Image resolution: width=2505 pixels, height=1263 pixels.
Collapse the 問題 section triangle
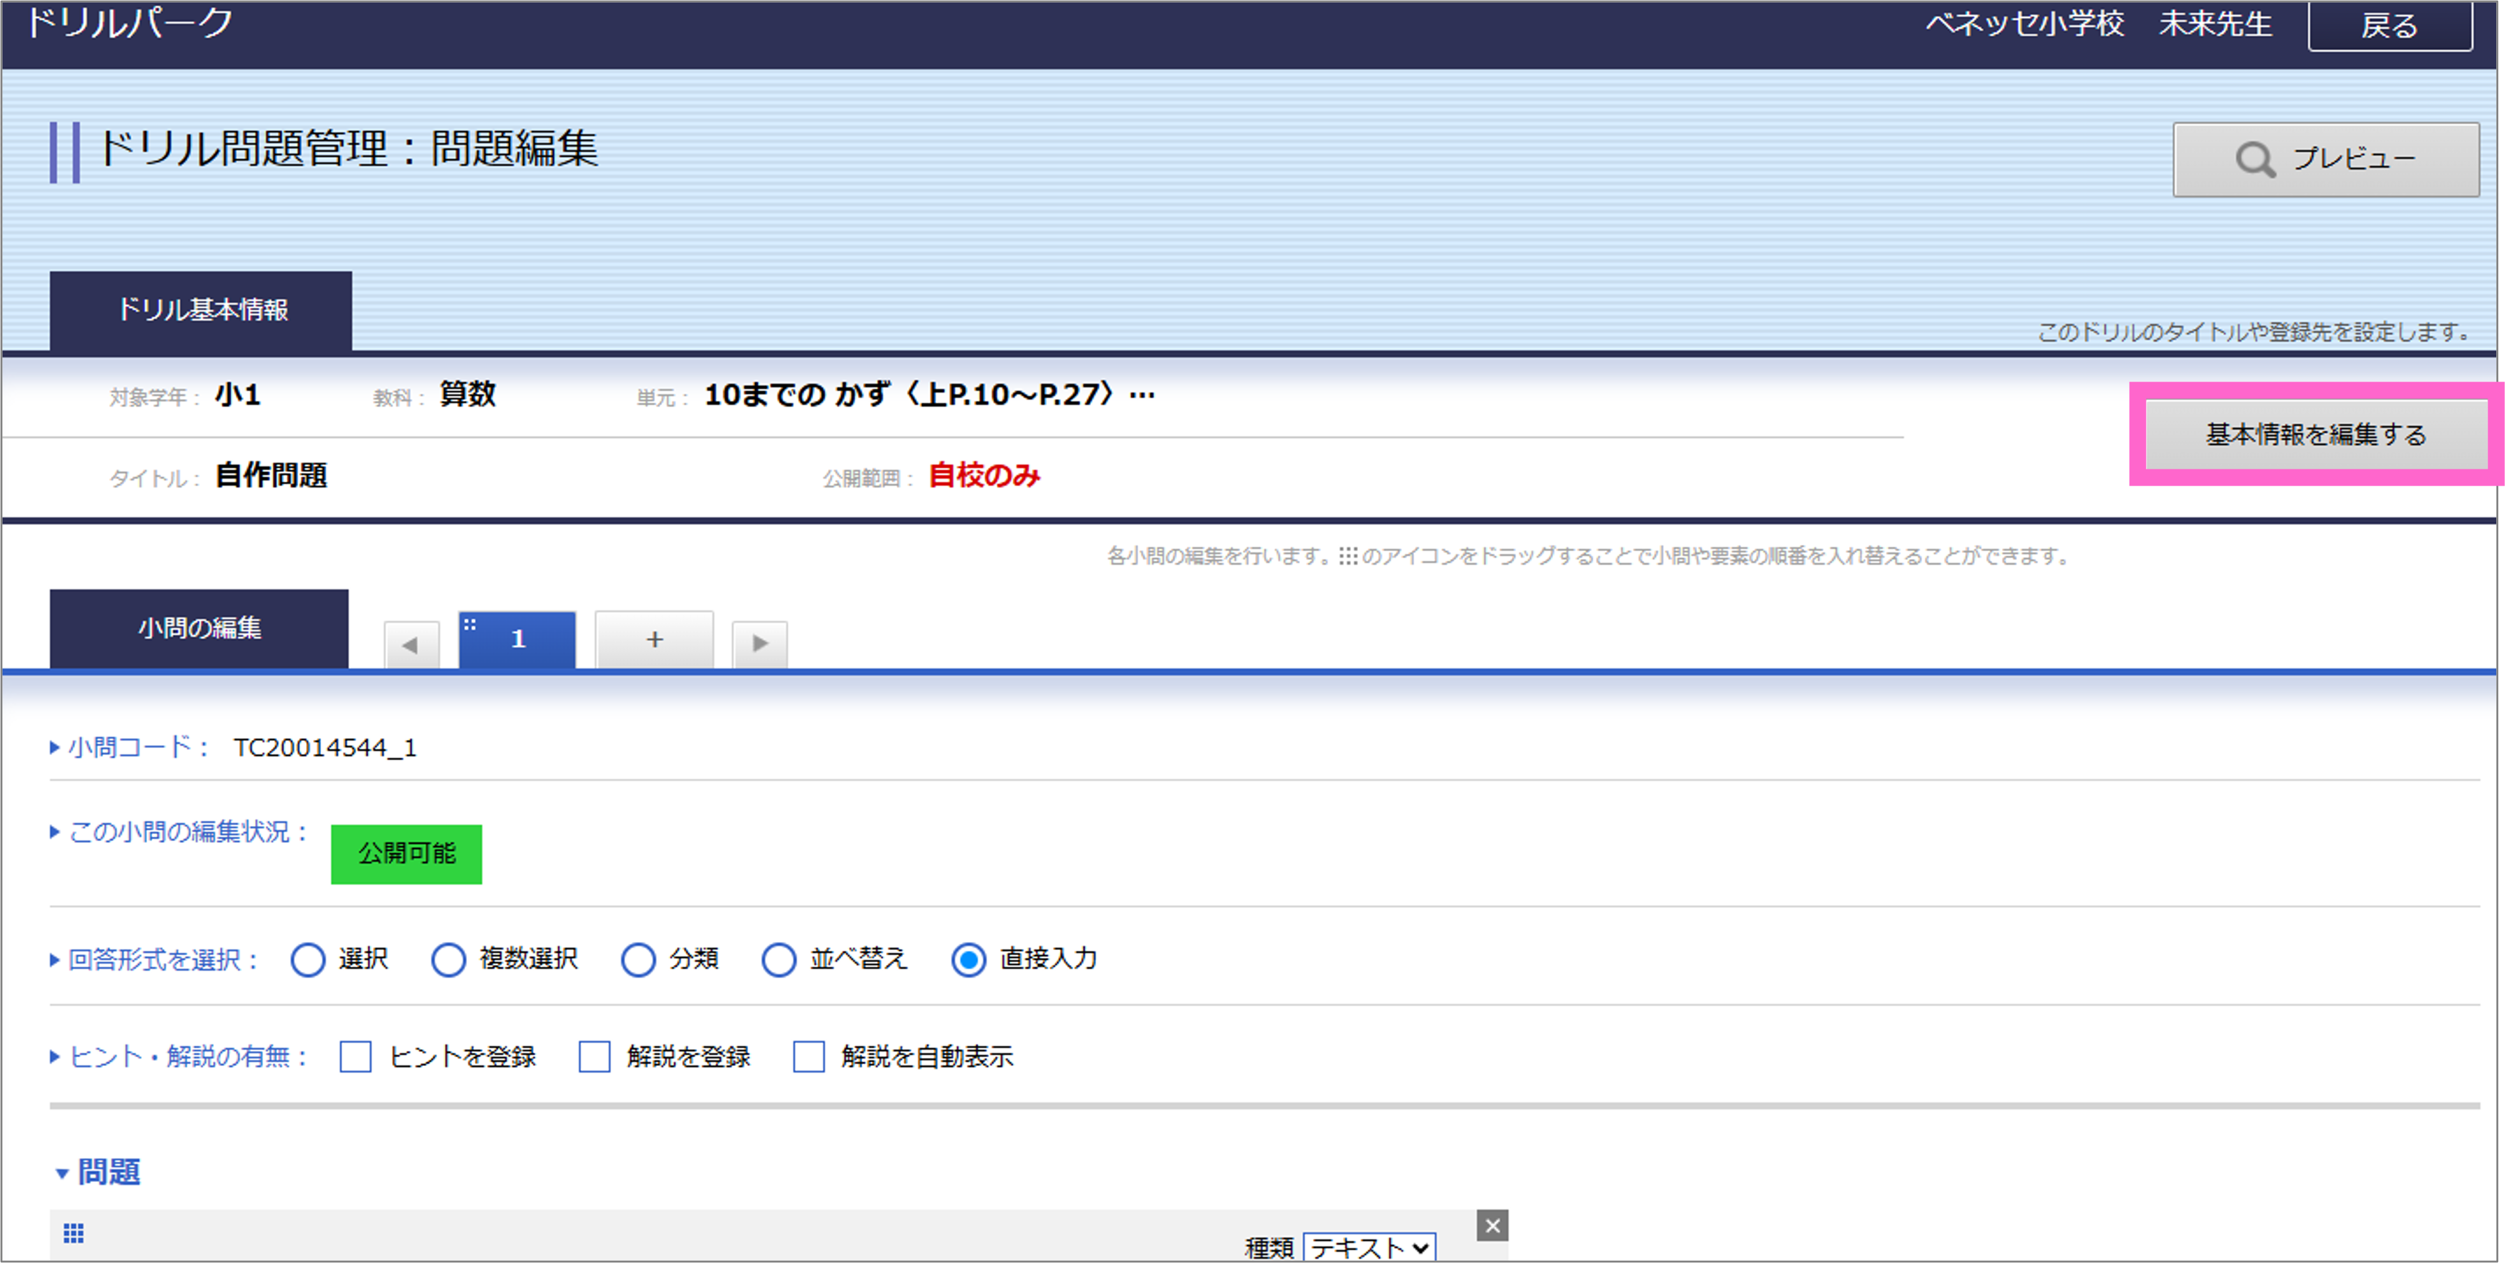point(62,1174)
